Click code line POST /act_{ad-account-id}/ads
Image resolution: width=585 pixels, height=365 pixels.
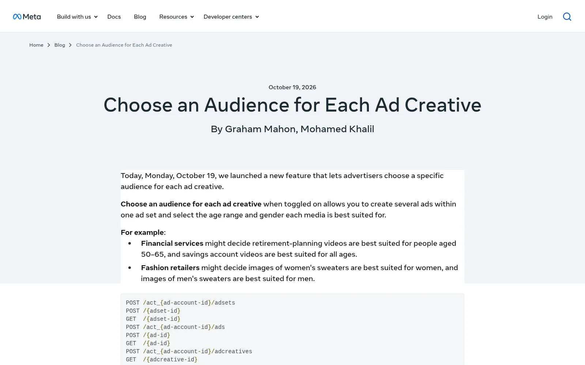tap(175, 327)
